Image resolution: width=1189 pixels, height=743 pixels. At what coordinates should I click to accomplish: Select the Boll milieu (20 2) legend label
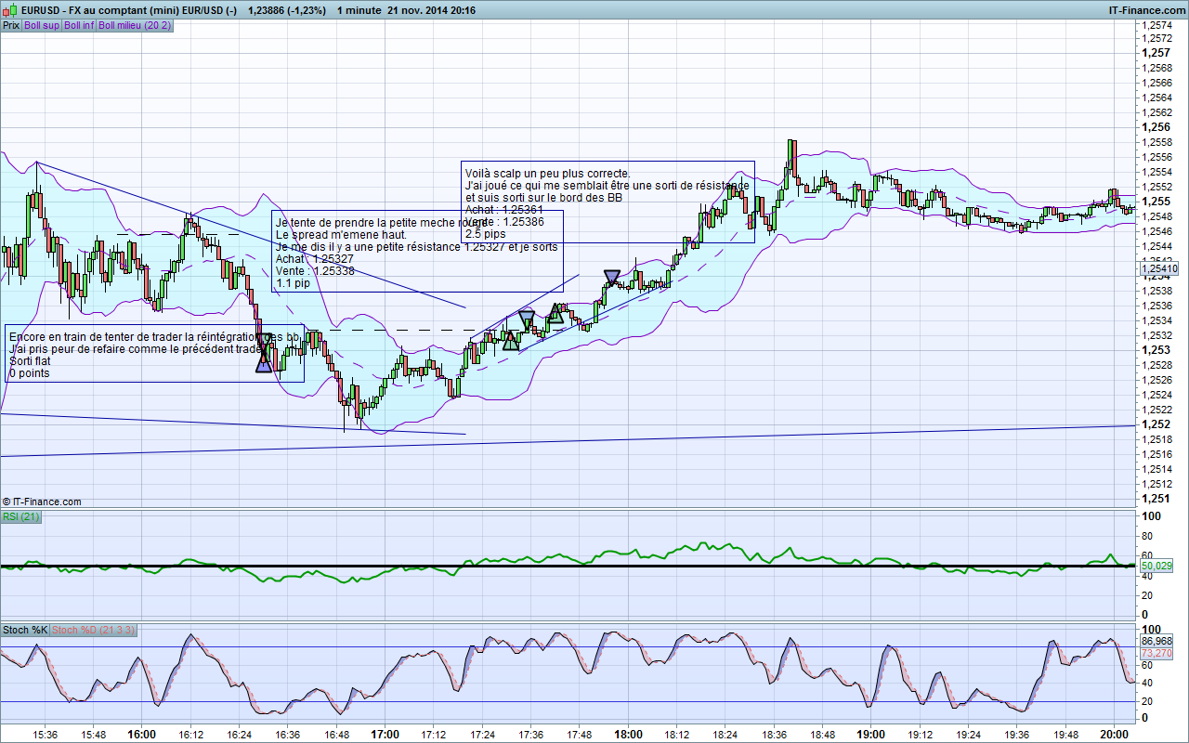(134, 25)
